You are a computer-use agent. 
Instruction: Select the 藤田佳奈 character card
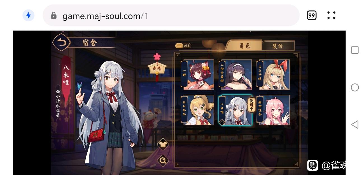coord(273,110)
